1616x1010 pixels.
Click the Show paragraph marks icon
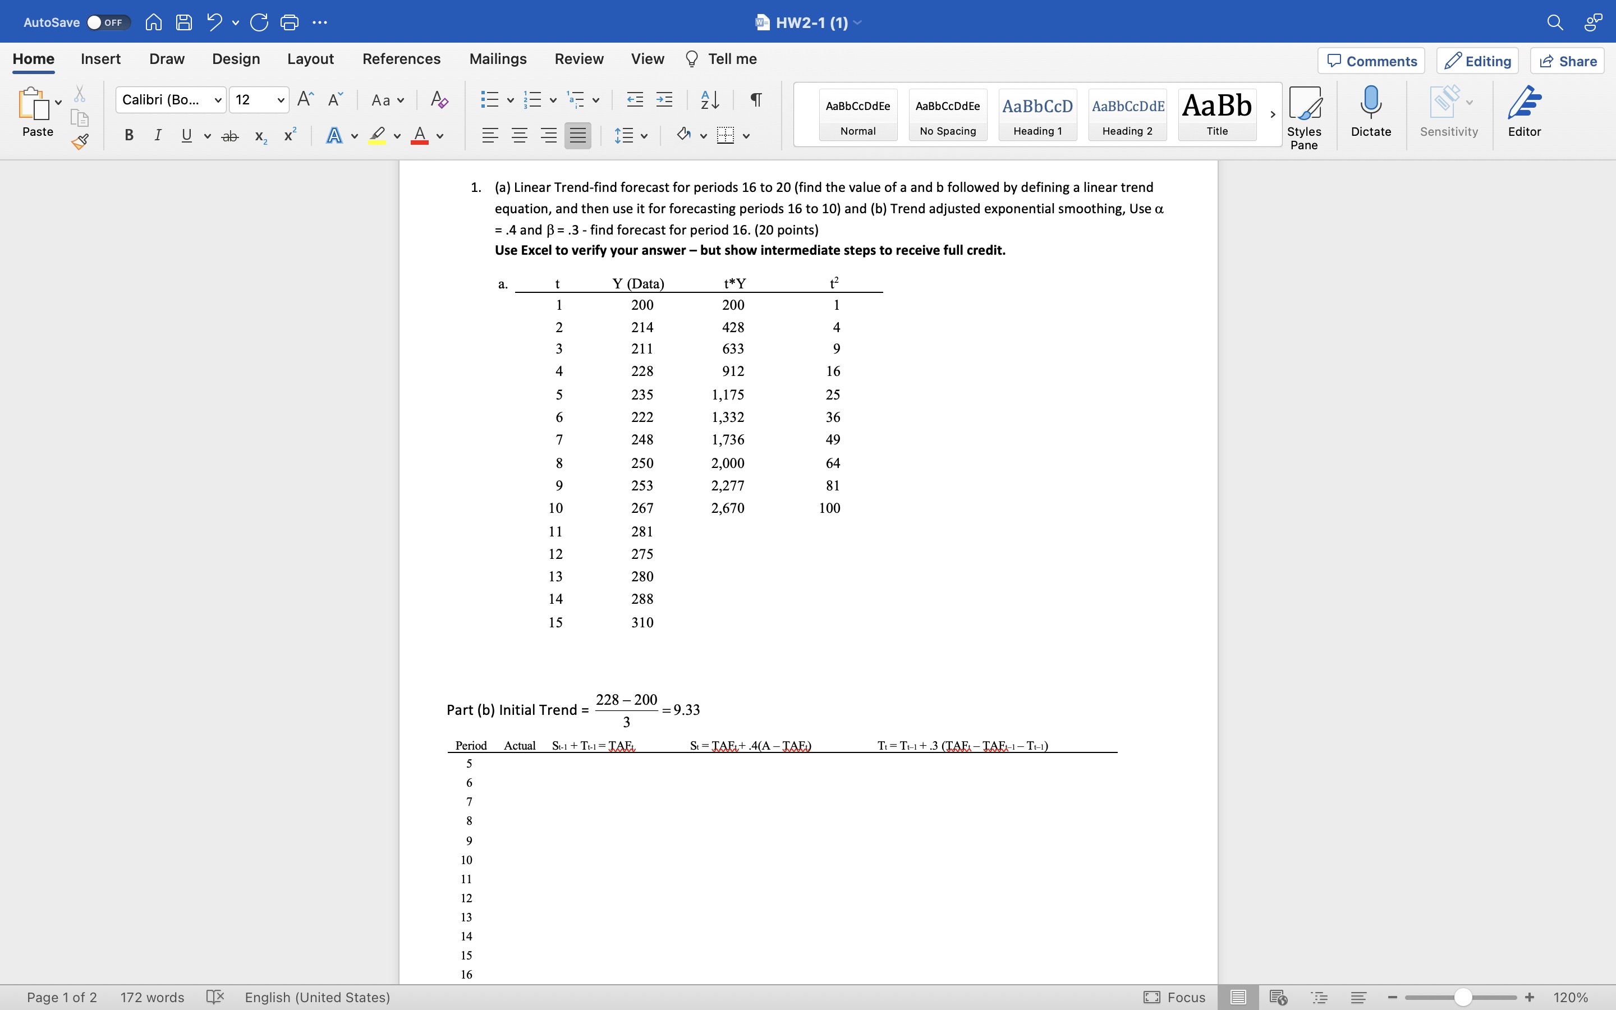point(756,99)
